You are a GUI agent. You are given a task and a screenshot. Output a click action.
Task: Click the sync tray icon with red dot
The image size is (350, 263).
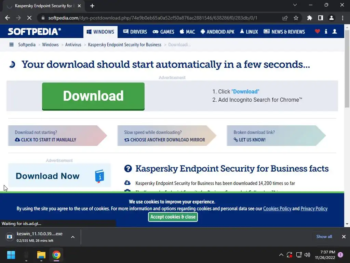[x=290, y=255]
